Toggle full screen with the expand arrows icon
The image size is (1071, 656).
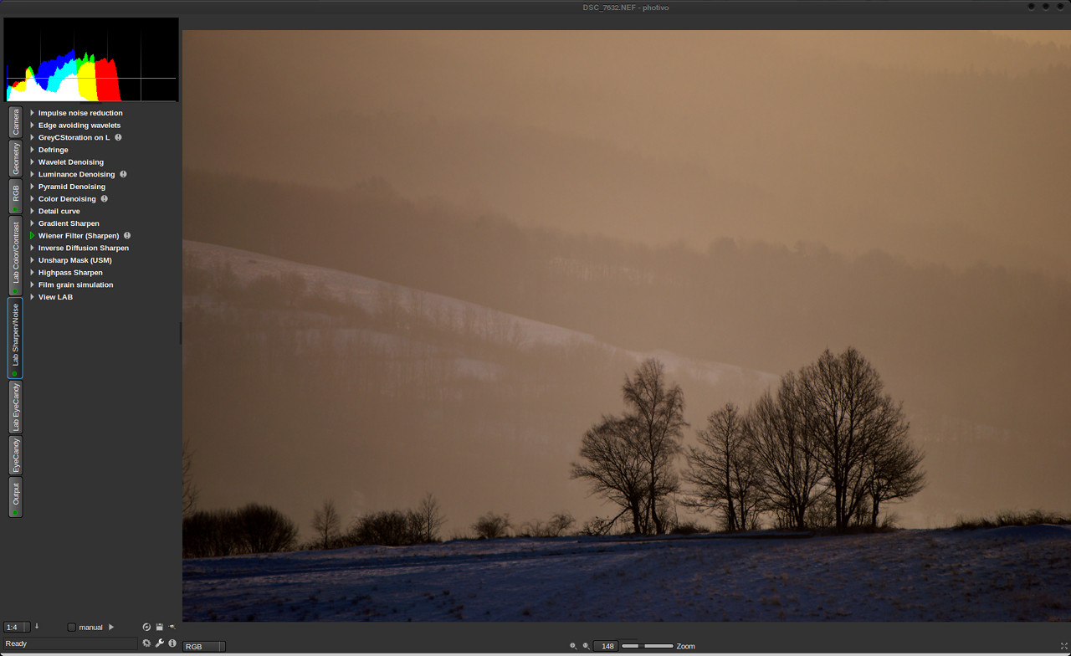tap(1064, 646)
